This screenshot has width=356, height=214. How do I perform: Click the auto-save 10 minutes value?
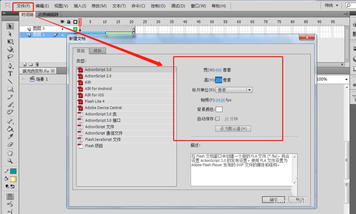tap(226, 119)
